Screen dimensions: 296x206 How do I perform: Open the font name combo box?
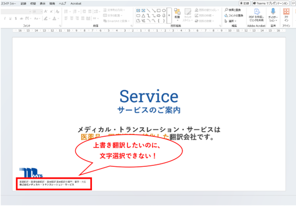(x=16, y=11)
